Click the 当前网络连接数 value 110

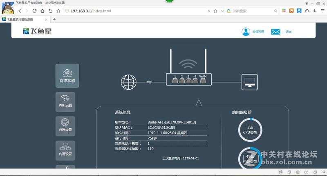[x=150, y=149]
